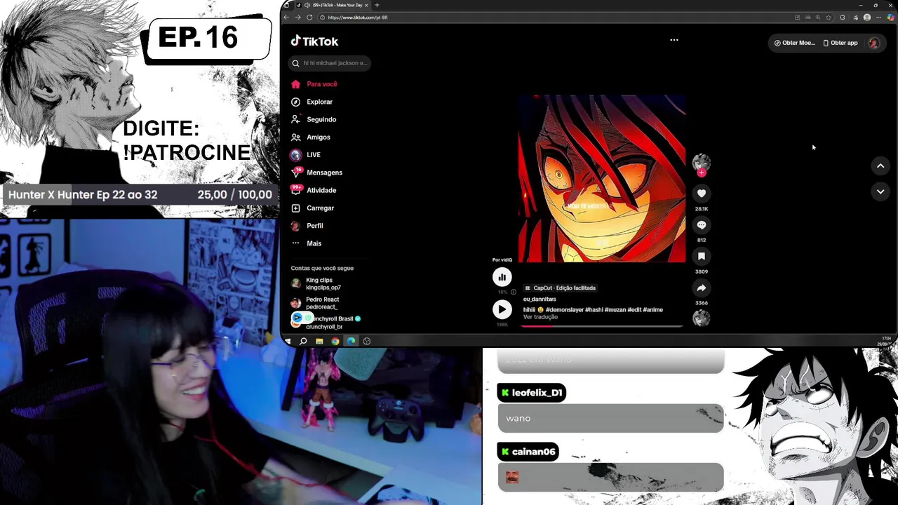Mute the TikTok tab via its speaker icon
Screen dimensions: 898x505
coord(307,5)
